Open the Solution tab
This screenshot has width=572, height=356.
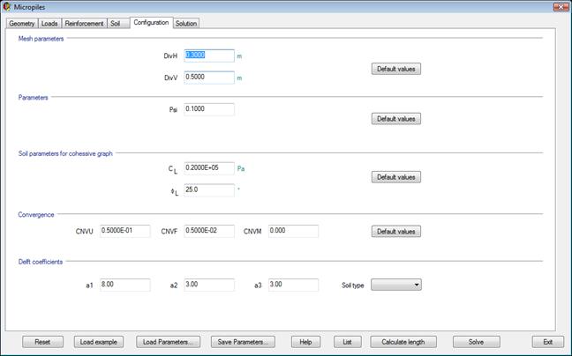point(186,23)
